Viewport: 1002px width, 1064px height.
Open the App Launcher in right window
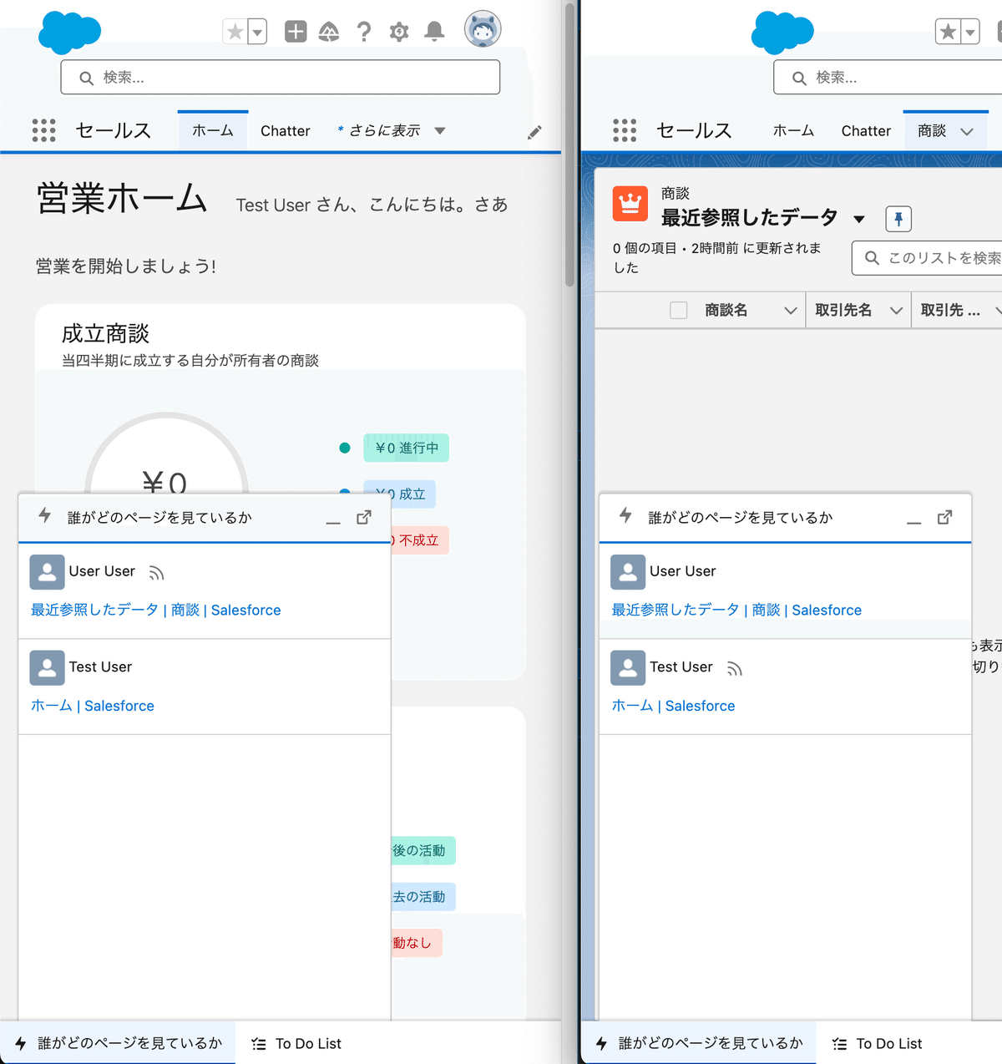coord(625,130)
